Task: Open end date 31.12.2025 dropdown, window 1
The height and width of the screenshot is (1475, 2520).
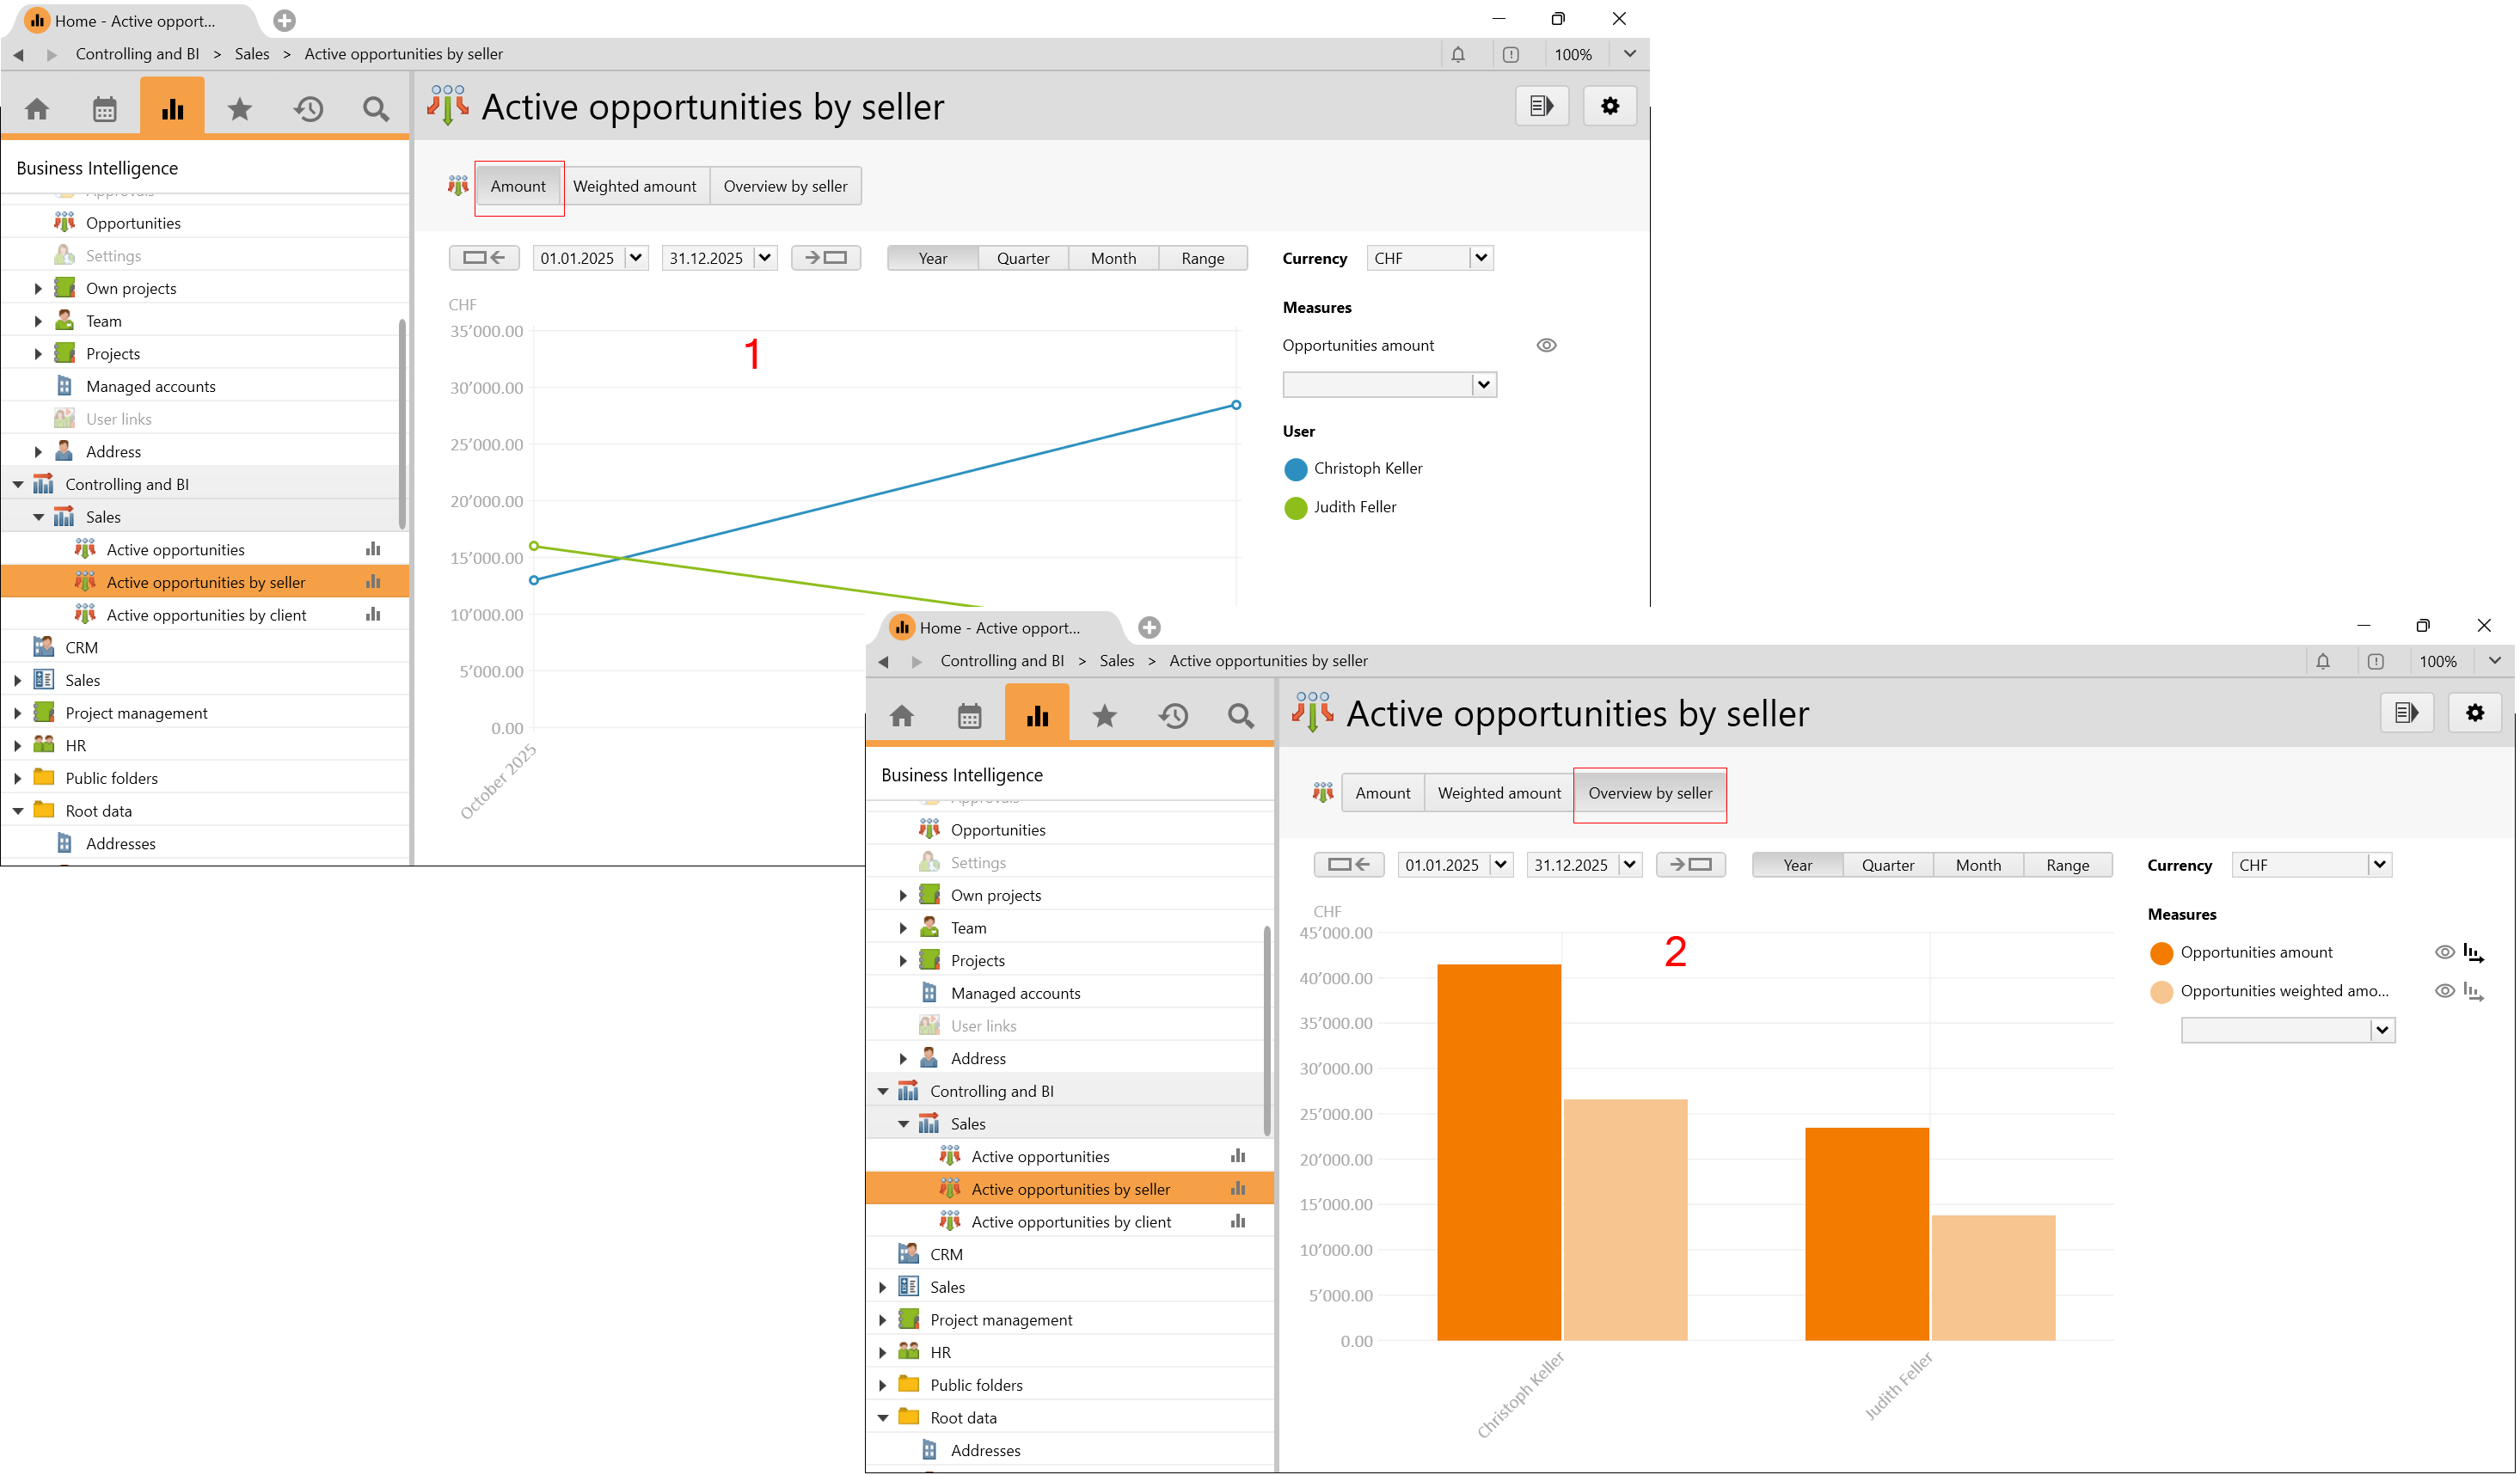Action: tap(765, 258)
